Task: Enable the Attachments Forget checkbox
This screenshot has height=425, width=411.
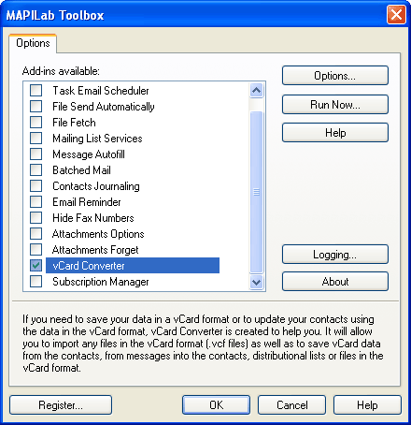Action: [x=35, y=250]
